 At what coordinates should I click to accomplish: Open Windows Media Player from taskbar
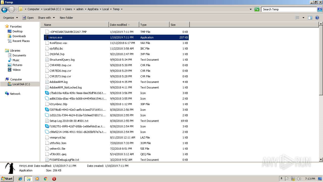[37, 179]
